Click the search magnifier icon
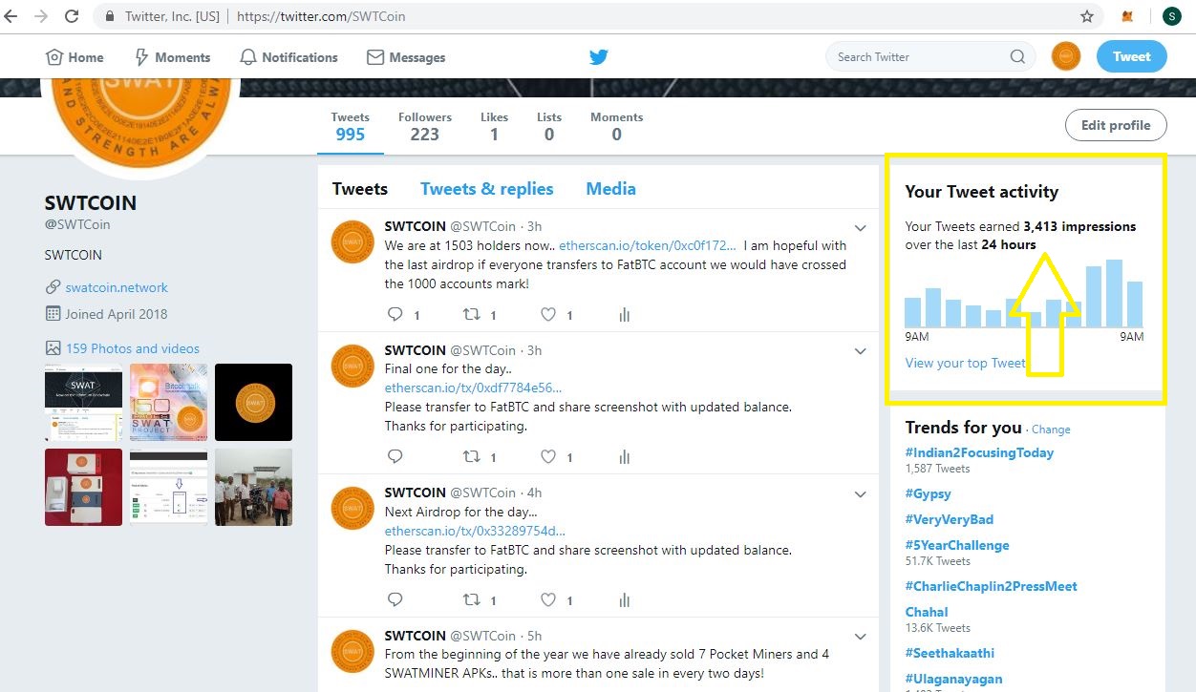The height and width of the screenshot is (692, 1196). 1017,57
